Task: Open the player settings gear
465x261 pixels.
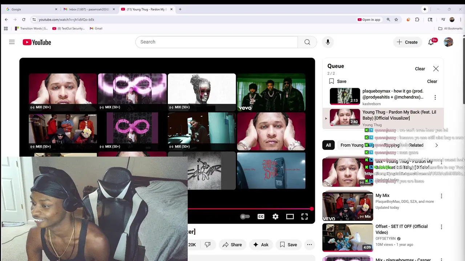Action: (275, 216)
